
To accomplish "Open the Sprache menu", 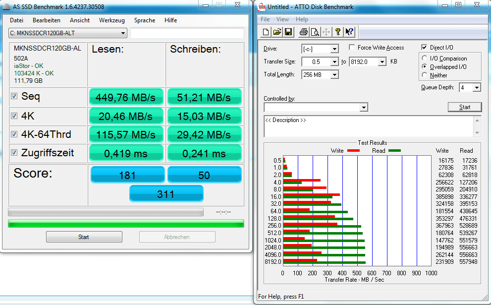I will click(145, 20).
